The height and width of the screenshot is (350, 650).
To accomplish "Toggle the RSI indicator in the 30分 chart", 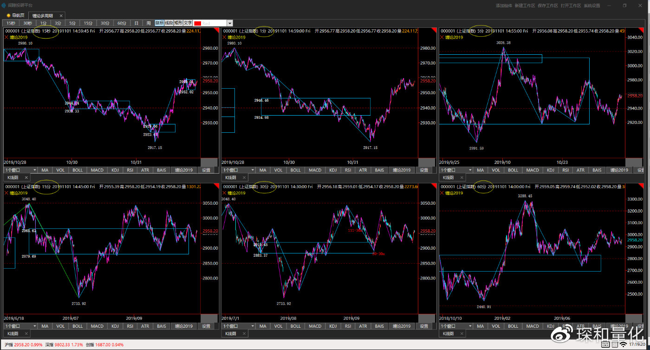I will tap(348, 326).
